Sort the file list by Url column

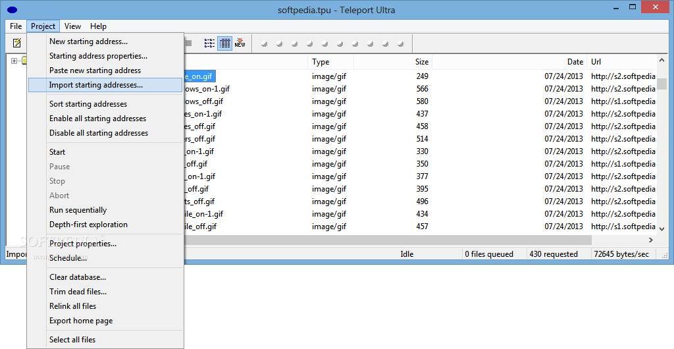(621, 62)
